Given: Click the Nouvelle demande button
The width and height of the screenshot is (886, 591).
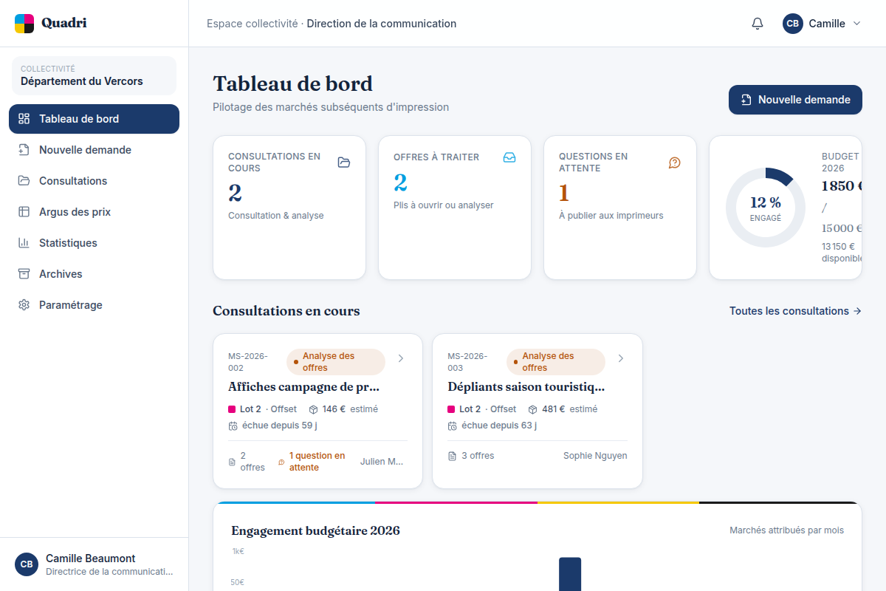Looking at the screenshot, I should click(x=795, y=100).
